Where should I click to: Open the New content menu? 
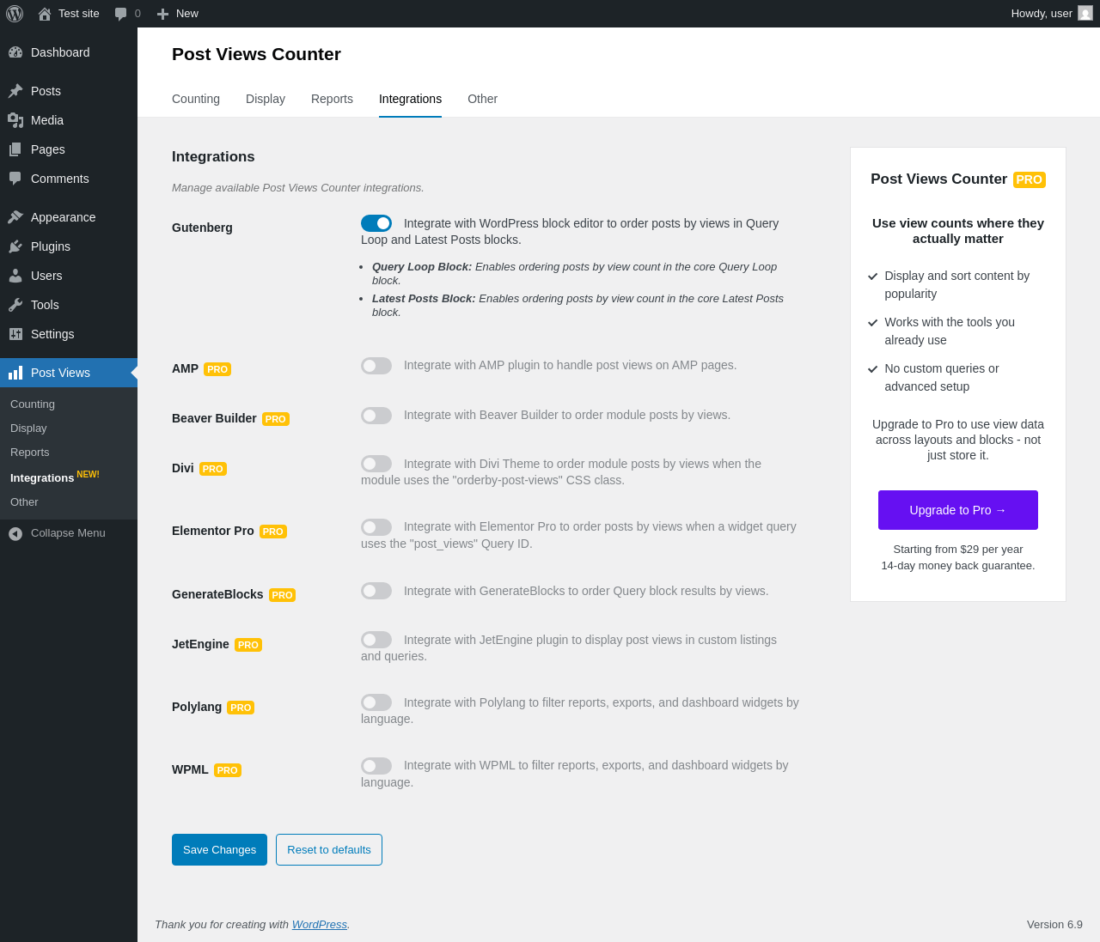pos(178,14)
